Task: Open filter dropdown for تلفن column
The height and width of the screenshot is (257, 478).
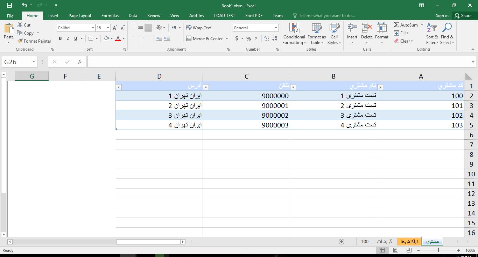Action: pyautogui.click(x=206, y=87)
